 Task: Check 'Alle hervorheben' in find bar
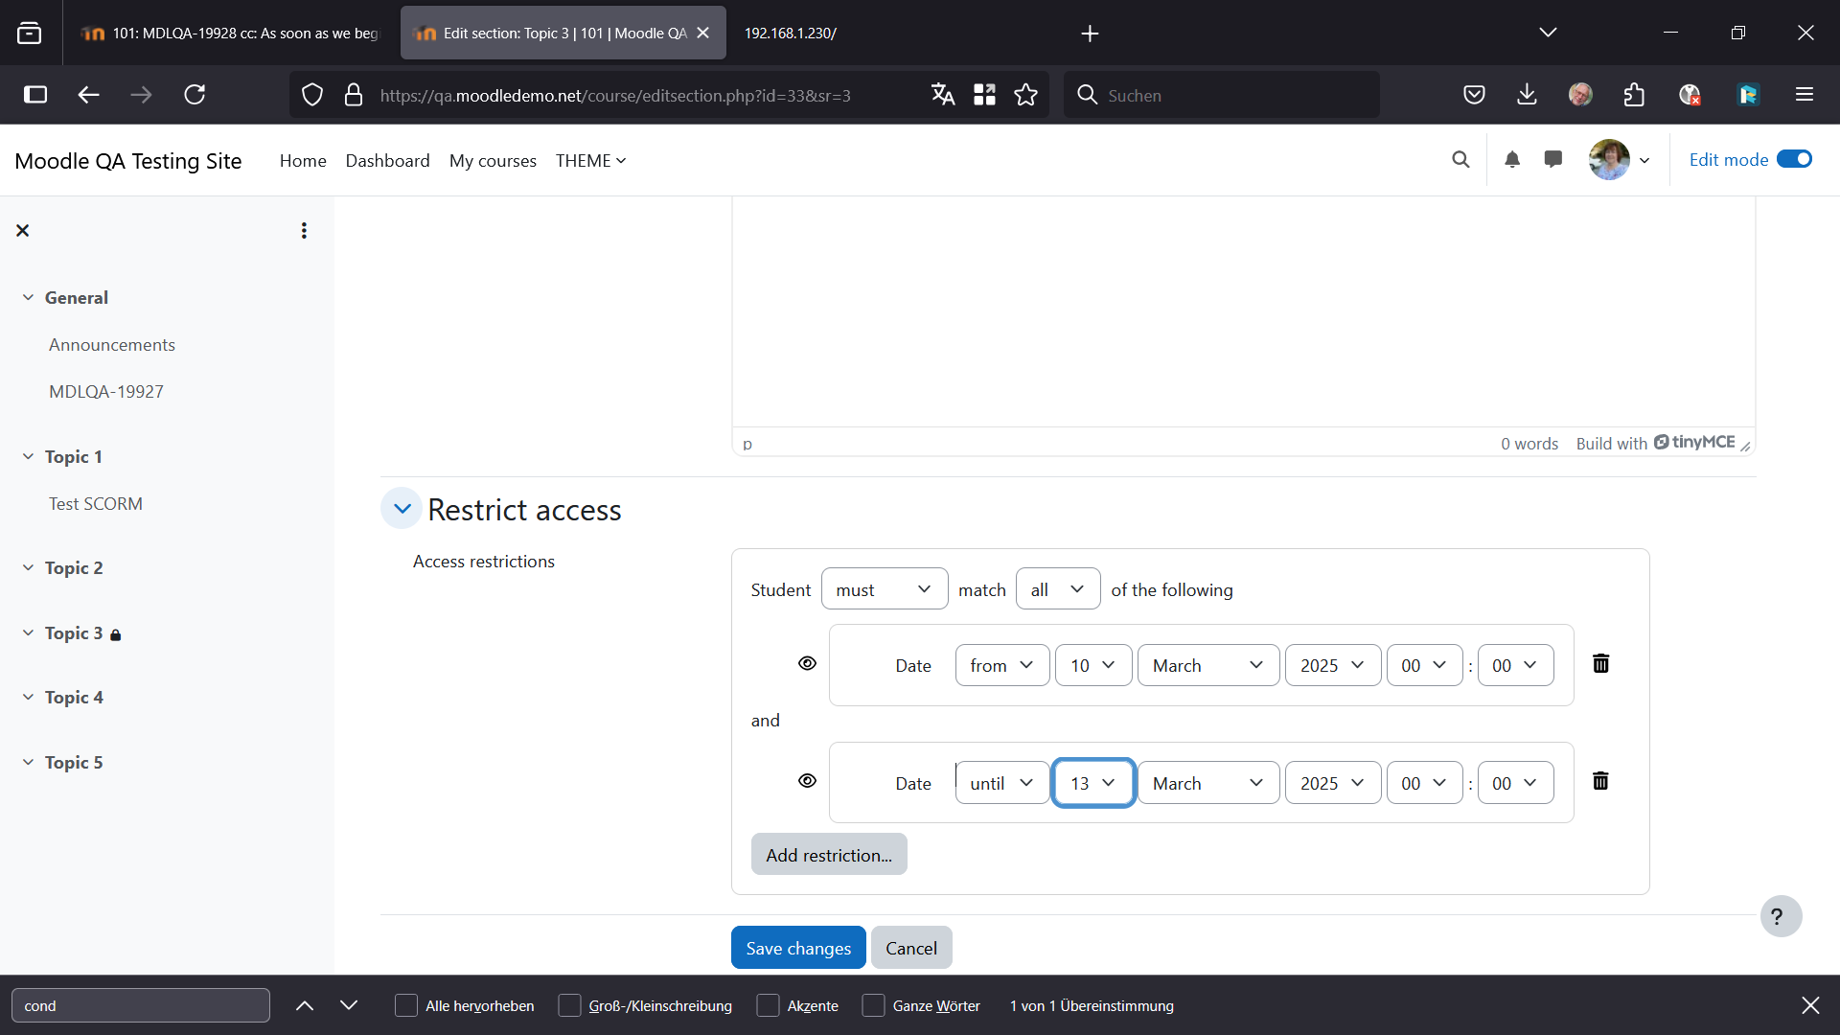click(406, 1005)
